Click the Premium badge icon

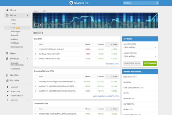point(7,59)
